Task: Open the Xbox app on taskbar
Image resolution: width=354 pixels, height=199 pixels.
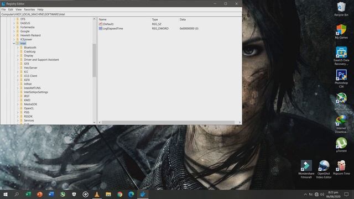Action: click(63, 194)
